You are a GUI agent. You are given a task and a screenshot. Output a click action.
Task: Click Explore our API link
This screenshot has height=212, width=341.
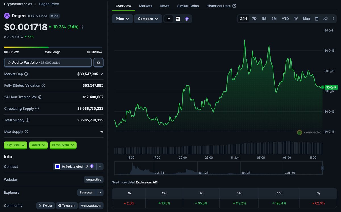pos(147,182)
